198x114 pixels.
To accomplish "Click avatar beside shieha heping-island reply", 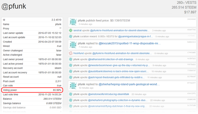I will [73, 86].
